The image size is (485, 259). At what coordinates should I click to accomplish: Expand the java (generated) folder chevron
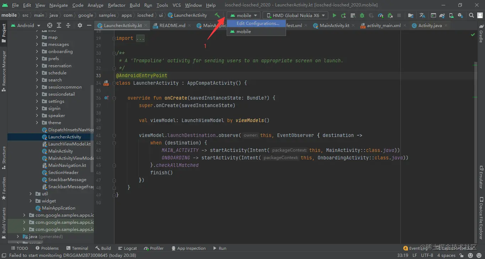click(18, 237)
